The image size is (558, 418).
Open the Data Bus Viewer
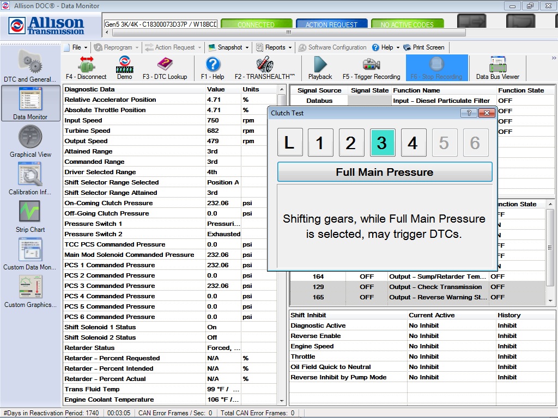(x=498, y=68)
